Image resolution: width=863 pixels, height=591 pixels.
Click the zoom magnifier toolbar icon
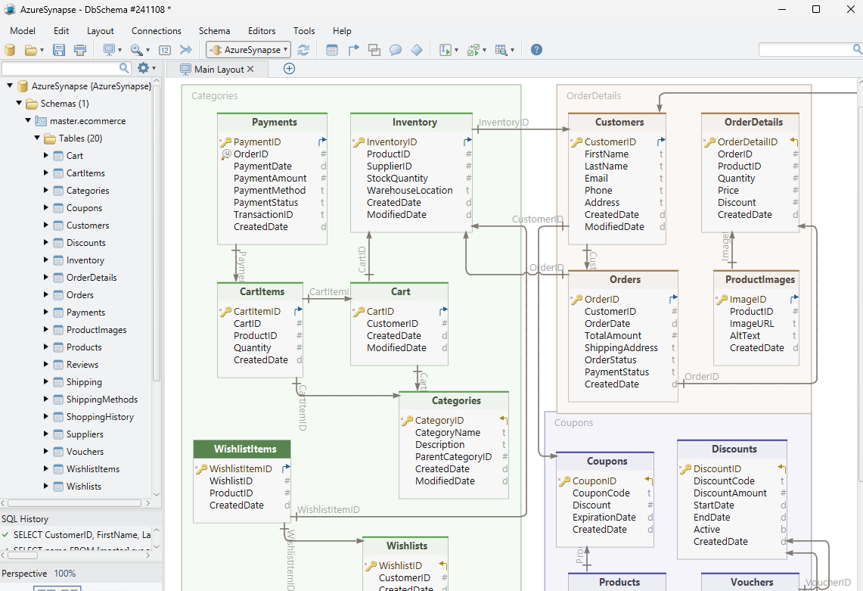pyautogui.click(x=136, y=50)
